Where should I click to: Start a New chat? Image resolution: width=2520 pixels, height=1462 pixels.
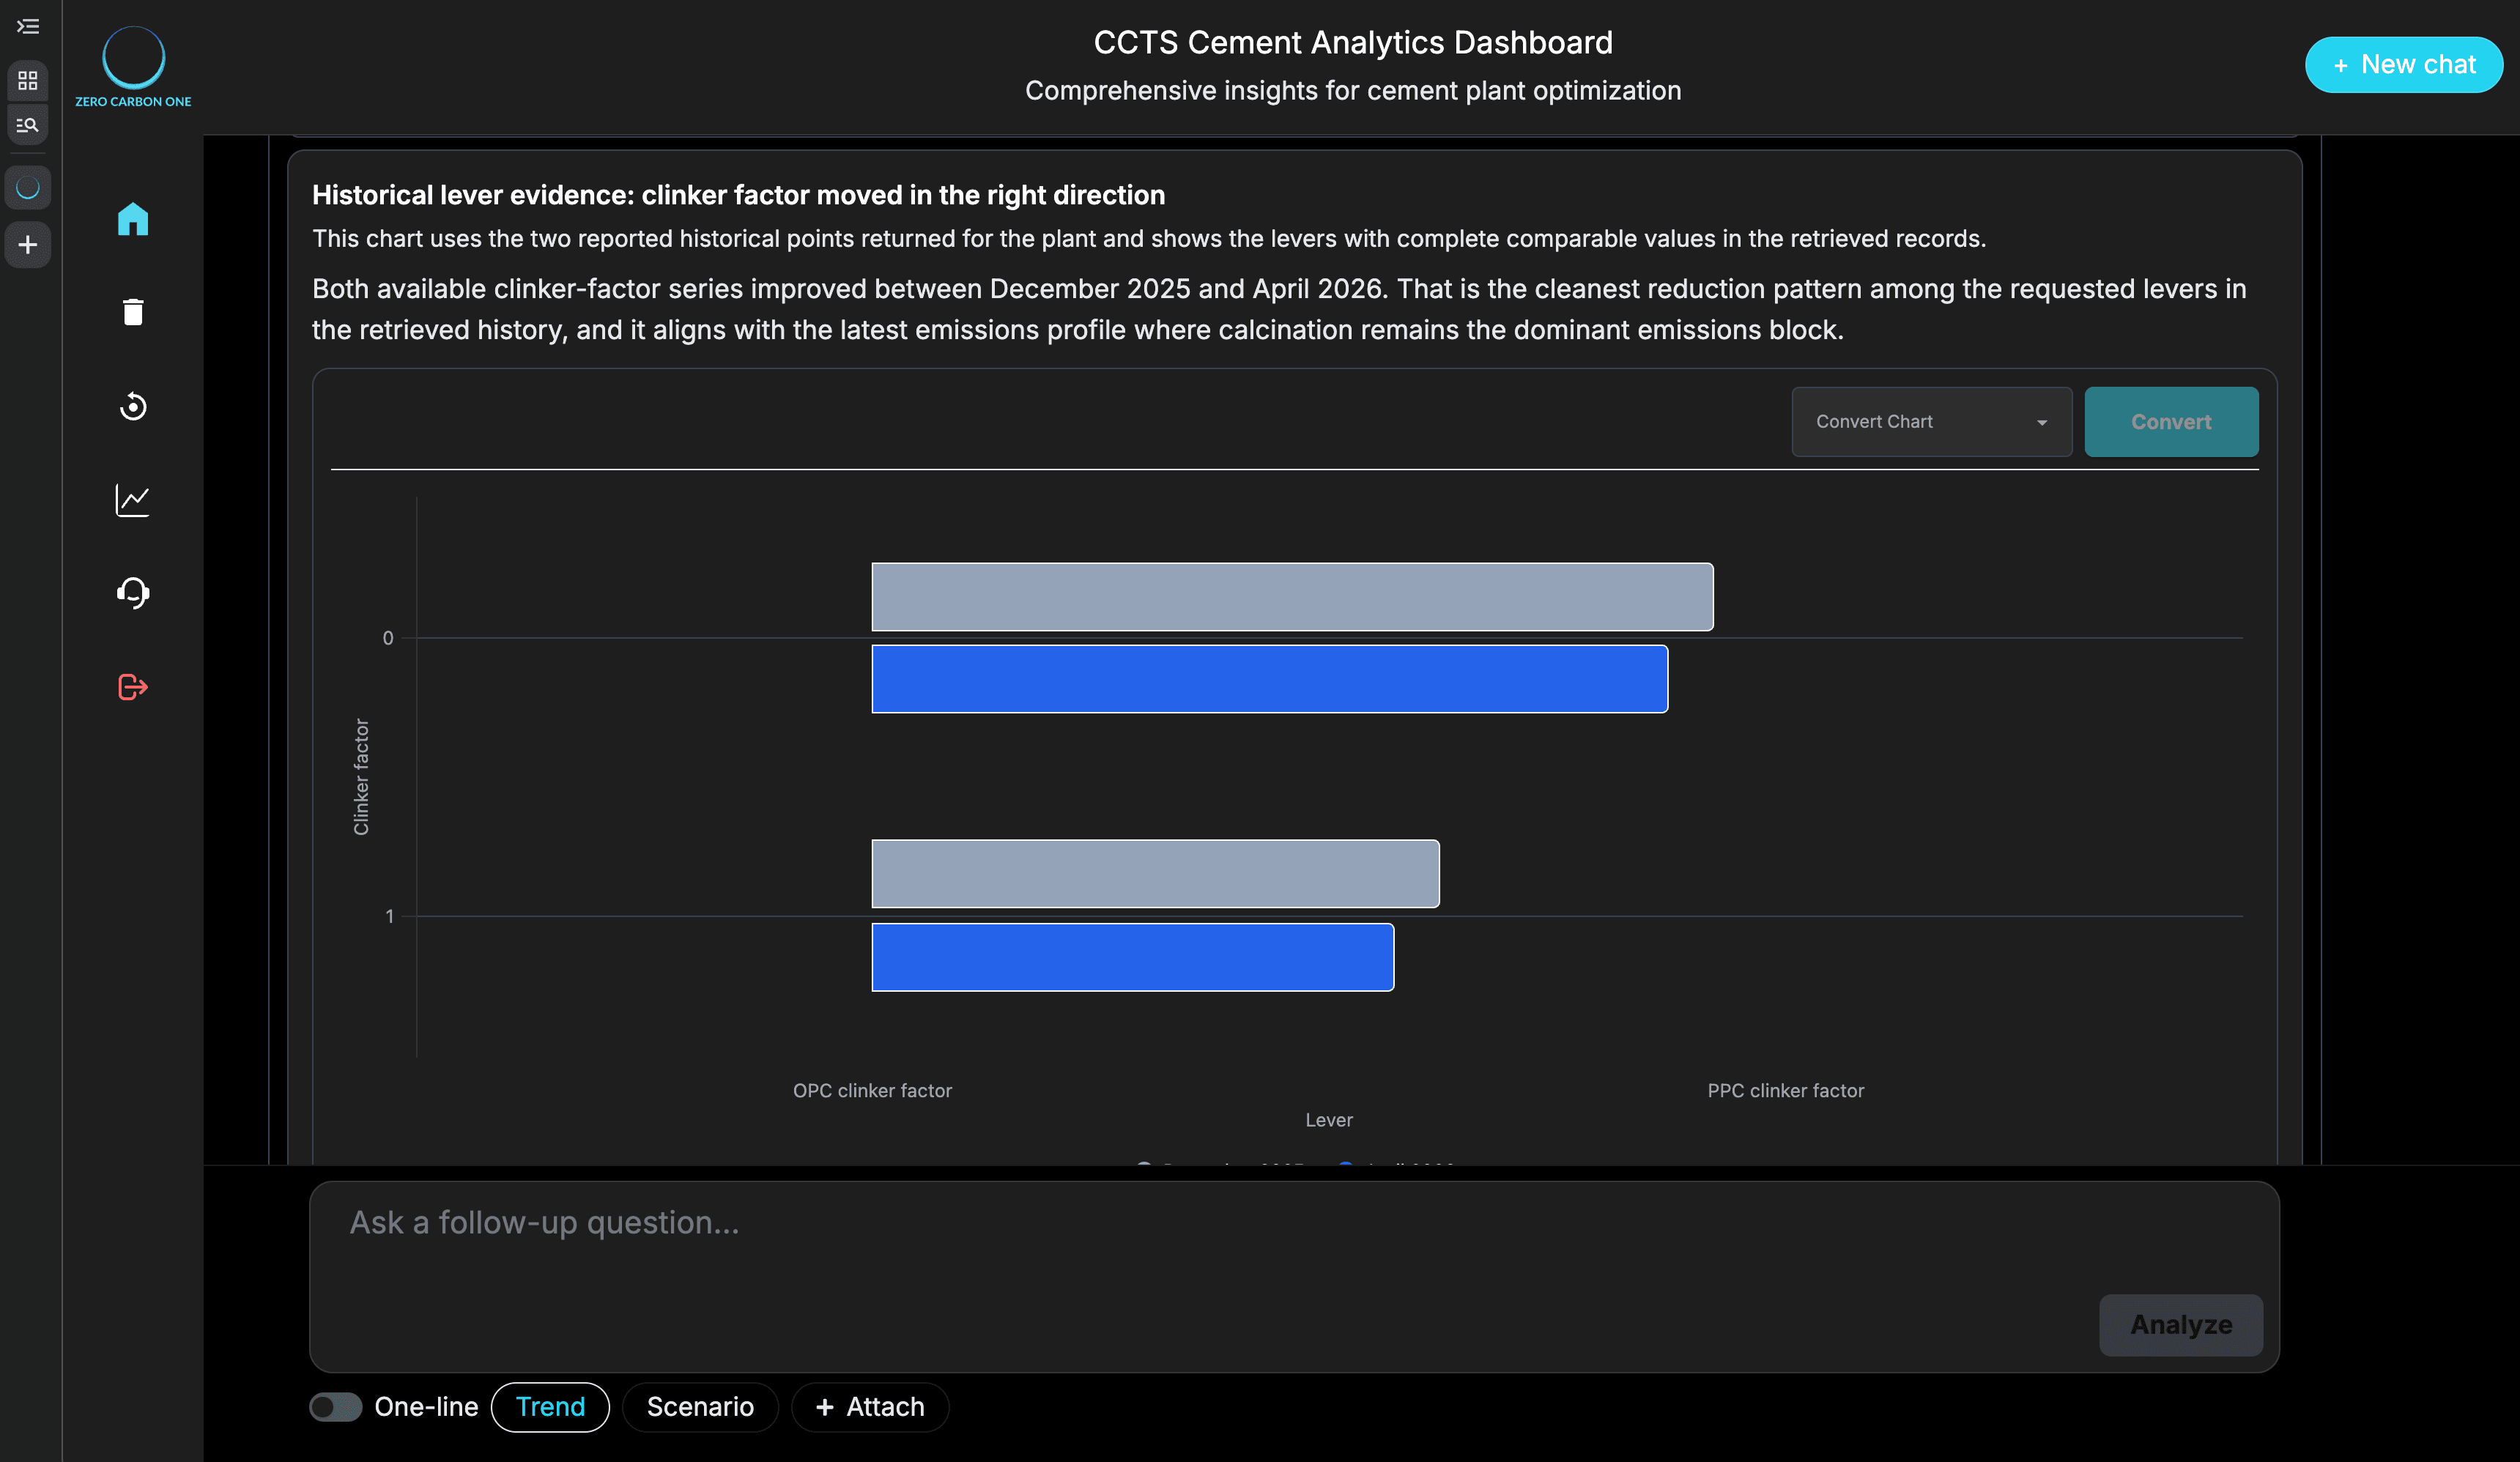[2403, 64]
